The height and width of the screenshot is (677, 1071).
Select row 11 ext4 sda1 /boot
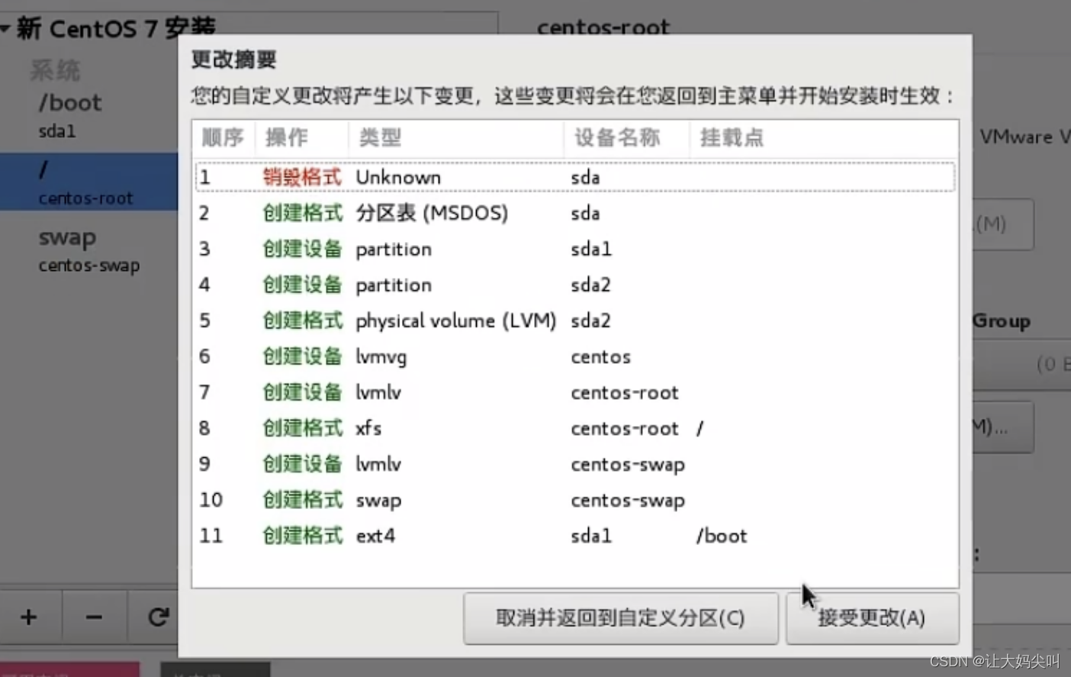coord(575,536)
